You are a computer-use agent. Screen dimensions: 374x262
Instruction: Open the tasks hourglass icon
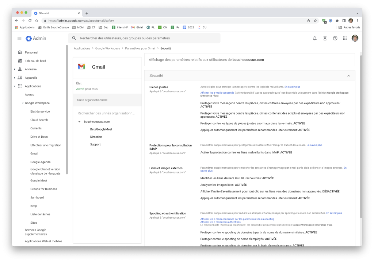325,38
